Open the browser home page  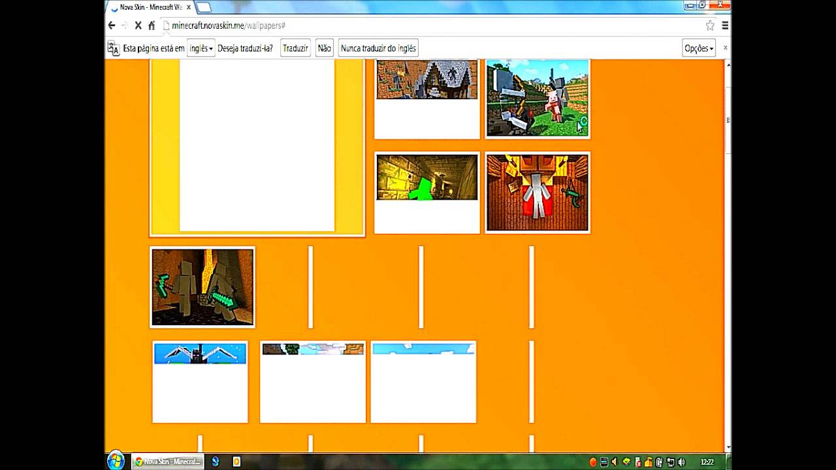coord(152,25)
